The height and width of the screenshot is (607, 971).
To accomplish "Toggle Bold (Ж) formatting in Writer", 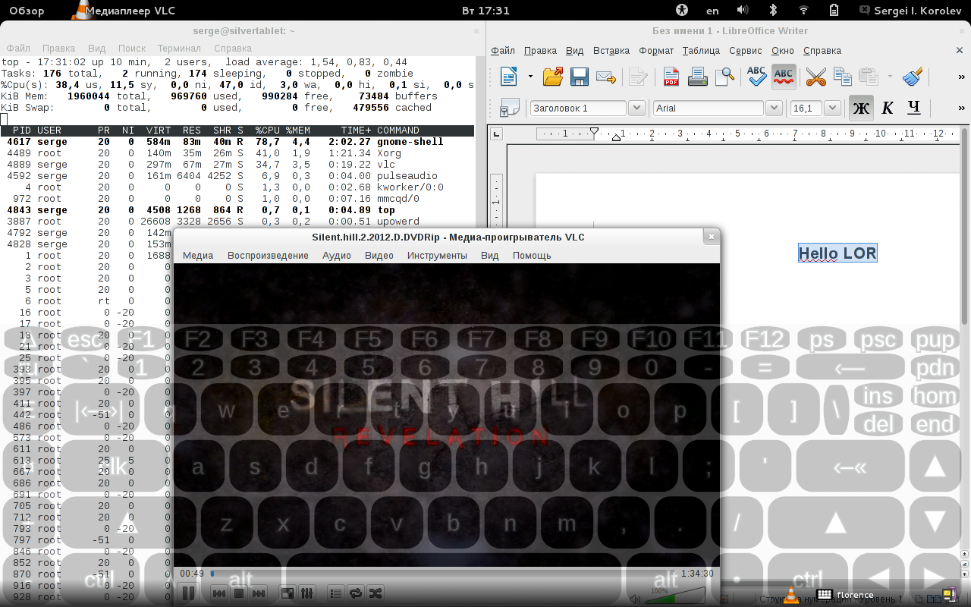I will [x=861, y=108].
